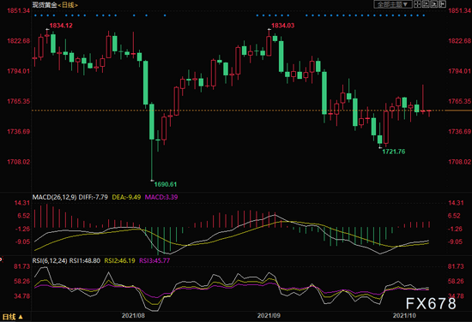Screen dimensions: 472x322
Task: Click the left axis 1736.69 price
Action: coord(19,132)
